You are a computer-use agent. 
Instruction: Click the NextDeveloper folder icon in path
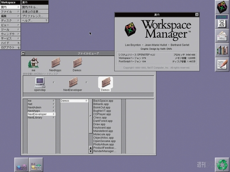click(73, 84)
